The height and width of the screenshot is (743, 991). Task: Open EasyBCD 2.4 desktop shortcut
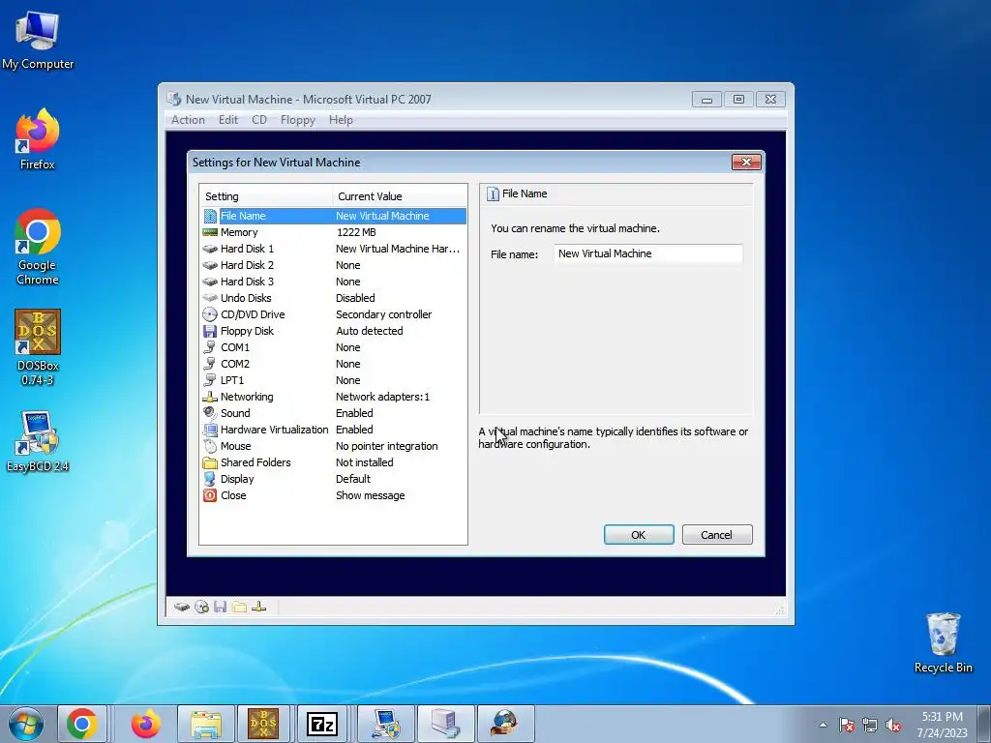pyautogui.click(x=38, y=441)
